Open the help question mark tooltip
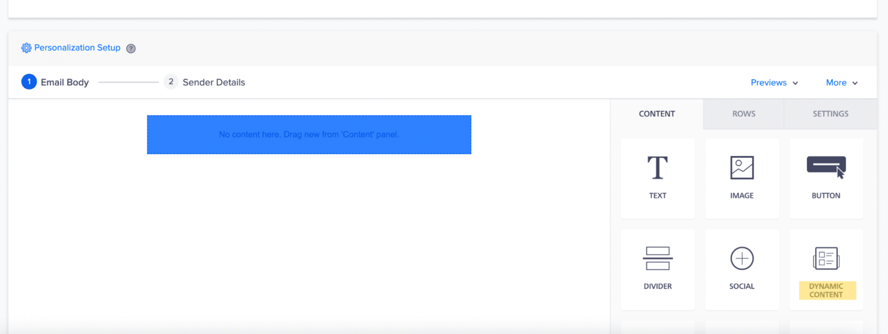This screenshot has width=888, height=334. click(x=131, y=49)
